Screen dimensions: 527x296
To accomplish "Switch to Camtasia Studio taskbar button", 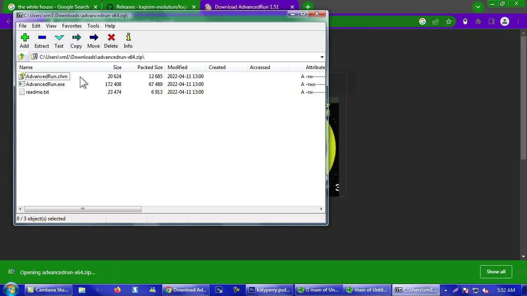I will [48, 290].
